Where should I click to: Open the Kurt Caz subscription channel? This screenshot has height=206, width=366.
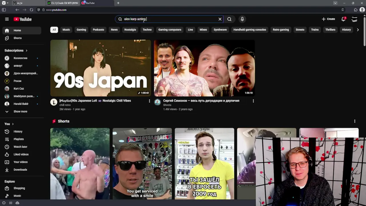[x=22, y=89]
